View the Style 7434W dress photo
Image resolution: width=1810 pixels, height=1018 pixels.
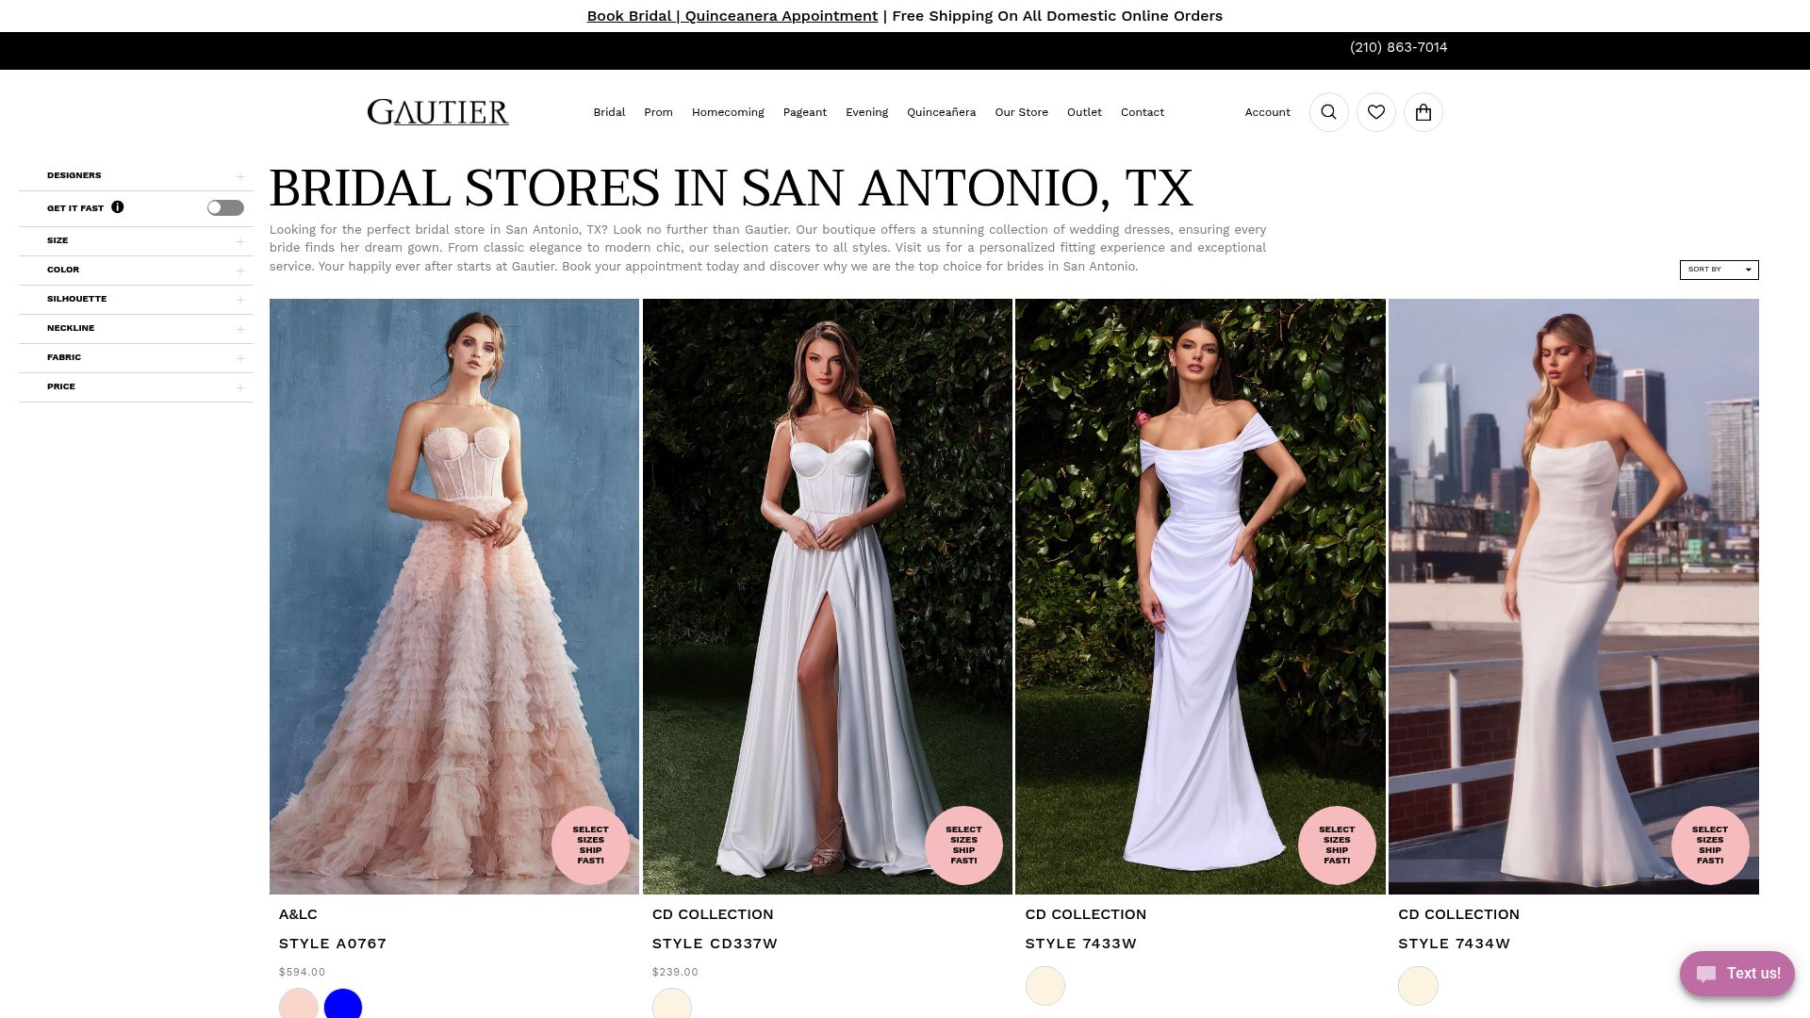1572,594
